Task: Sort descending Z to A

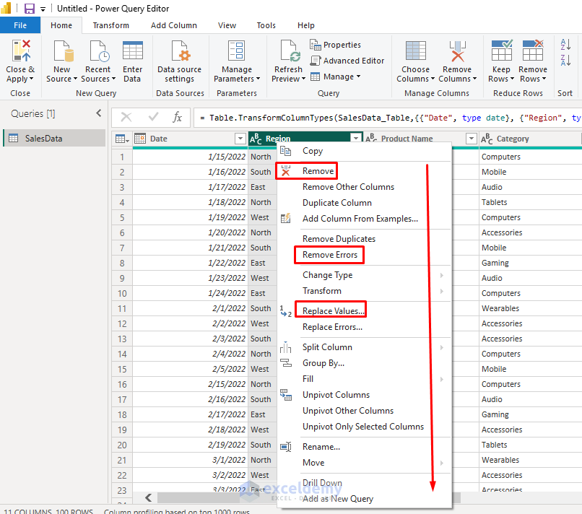Action: click(x=565, y=60)
